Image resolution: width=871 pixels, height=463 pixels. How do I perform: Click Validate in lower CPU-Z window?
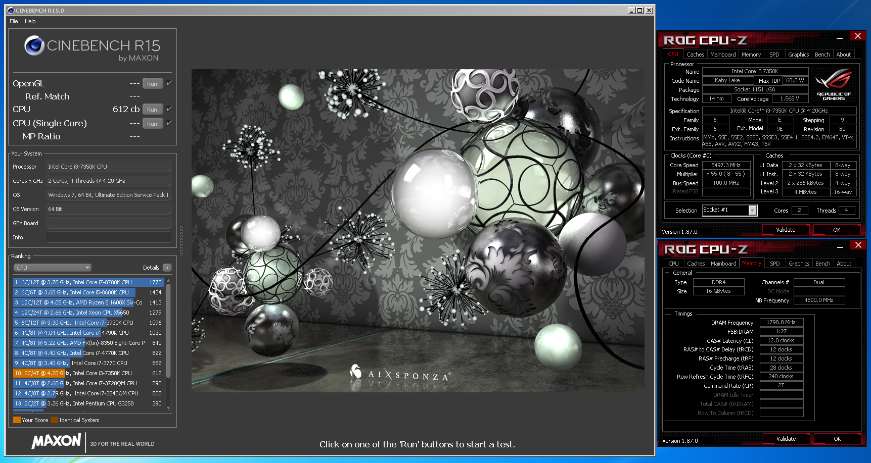(786, 439)
